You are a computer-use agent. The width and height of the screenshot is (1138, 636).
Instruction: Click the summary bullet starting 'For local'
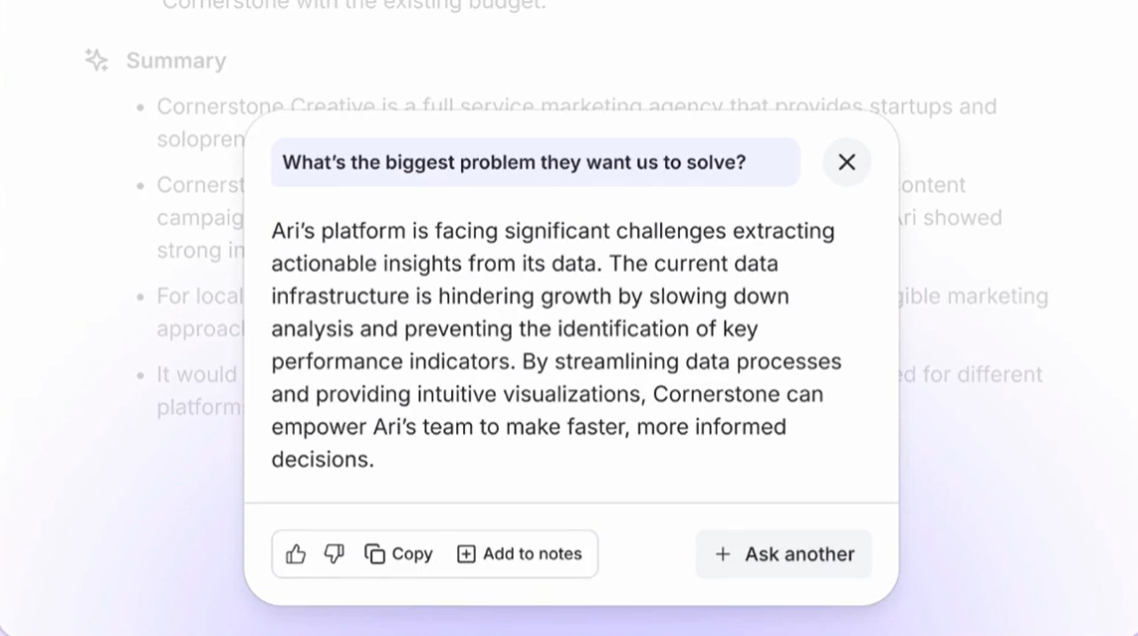[199, 297]
